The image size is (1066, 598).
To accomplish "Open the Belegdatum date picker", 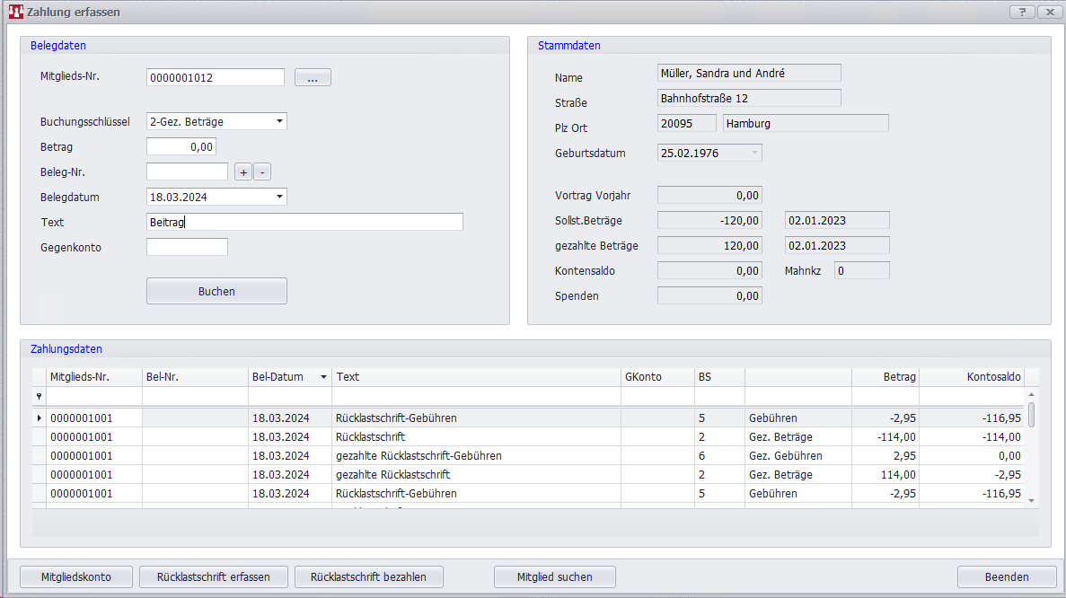I will 279,197.
